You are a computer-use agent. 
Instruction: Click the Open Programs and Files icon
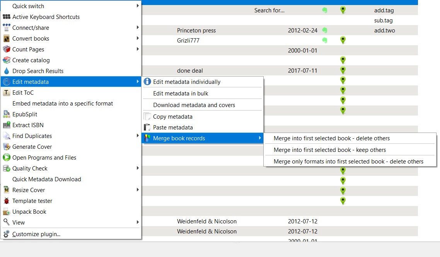pyautogui.click(x=6, y=158)
